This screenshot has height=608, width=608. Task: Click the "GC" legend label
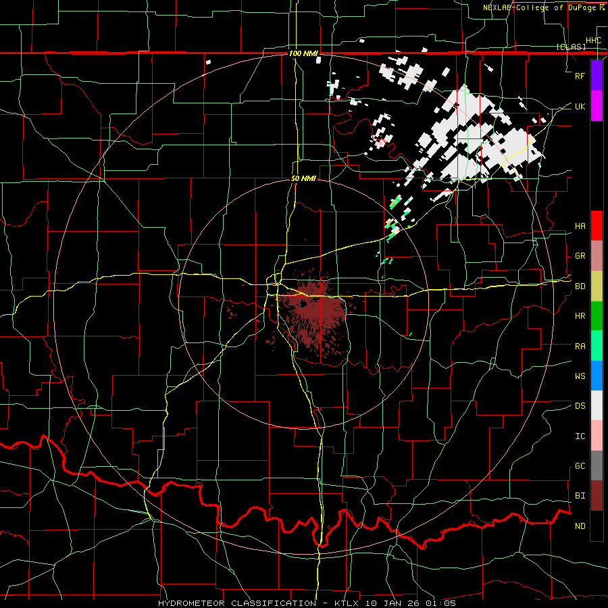click(580, 466)
